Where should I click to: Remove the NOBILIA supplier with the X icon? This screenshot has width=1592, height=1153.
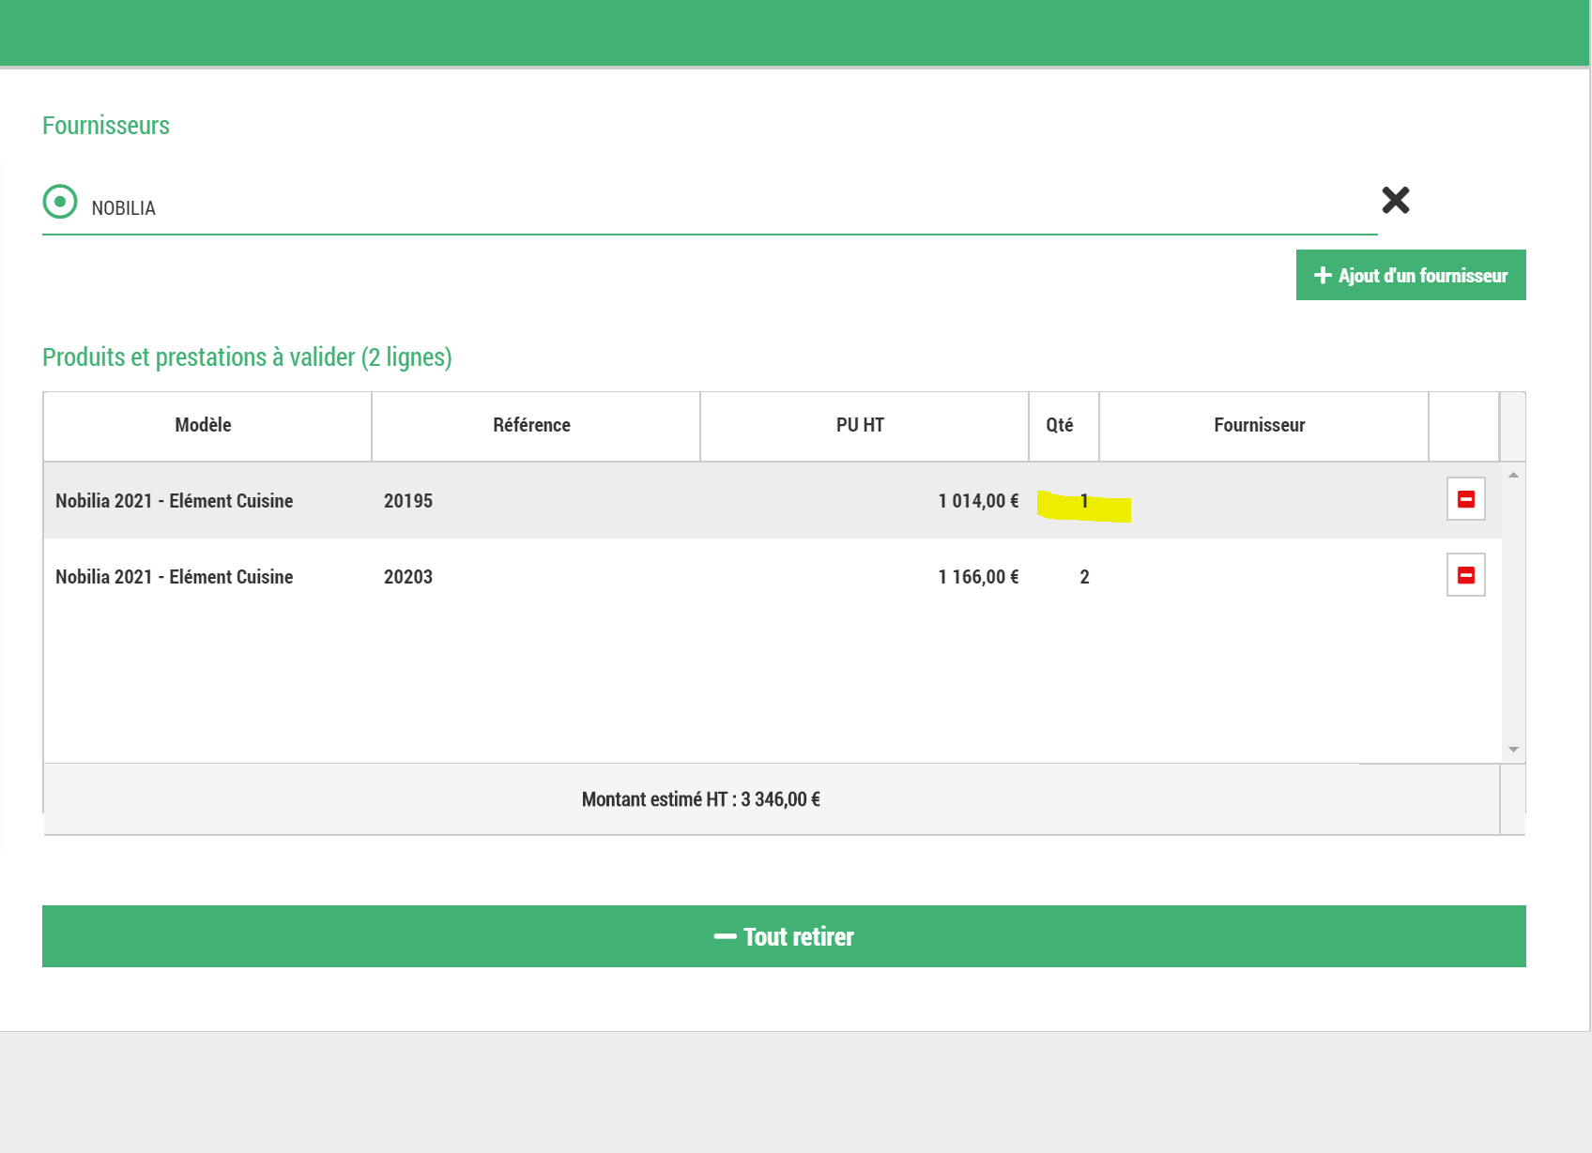(1395, 200)
